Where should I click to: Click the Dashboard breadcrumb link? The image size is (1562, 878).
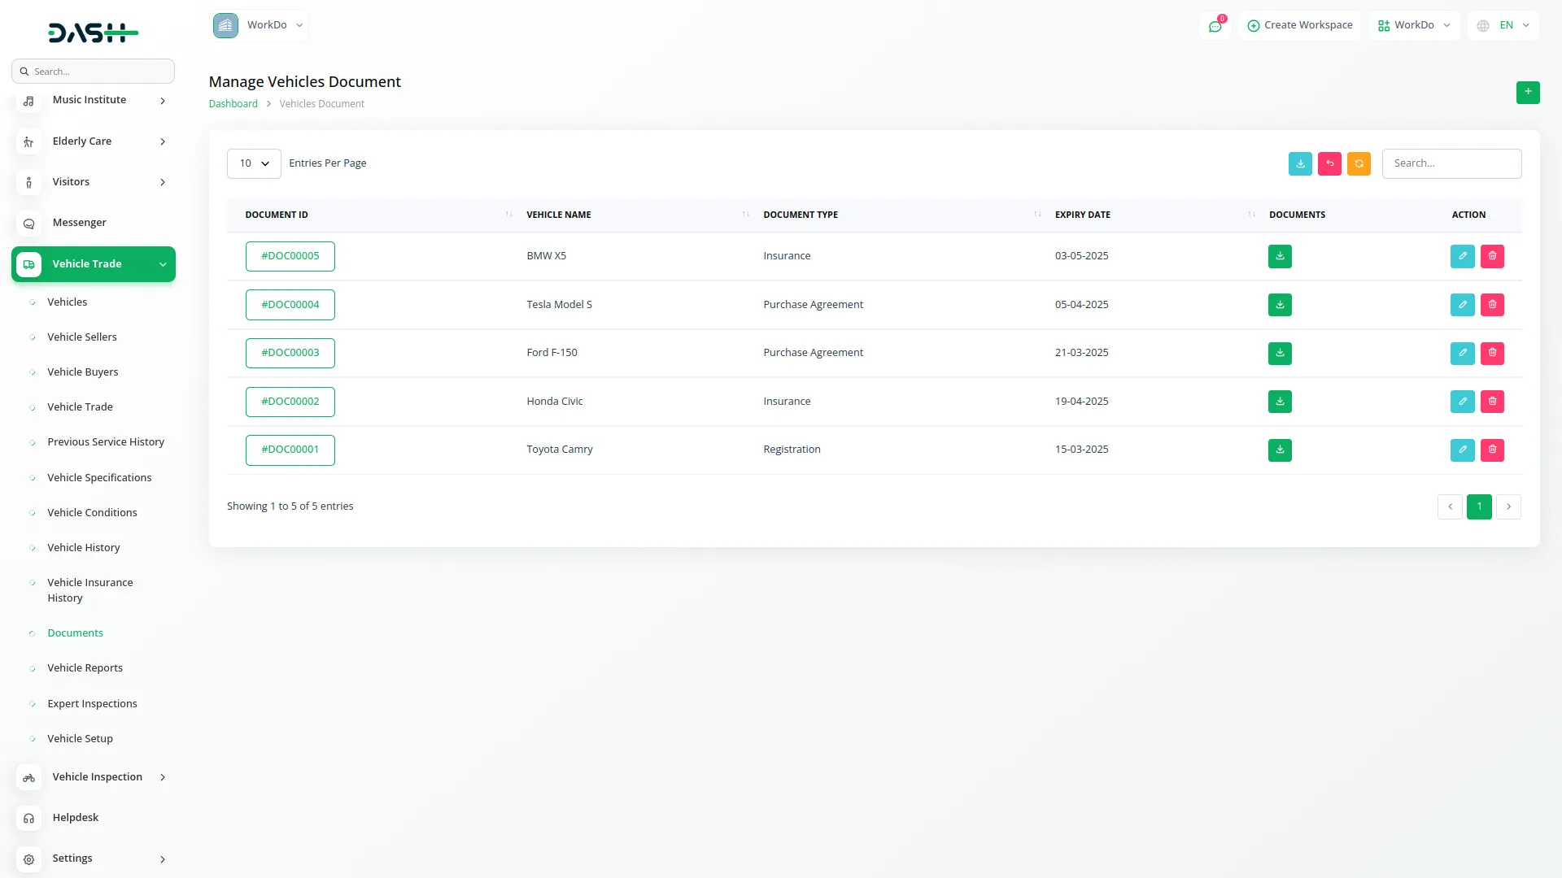(233, 104)
